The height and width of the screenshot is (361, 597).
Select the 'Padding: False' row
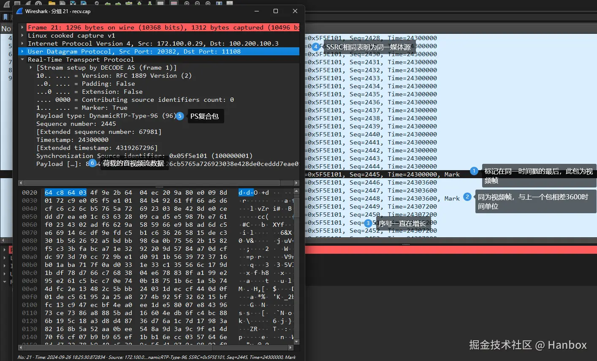point(86,84)
